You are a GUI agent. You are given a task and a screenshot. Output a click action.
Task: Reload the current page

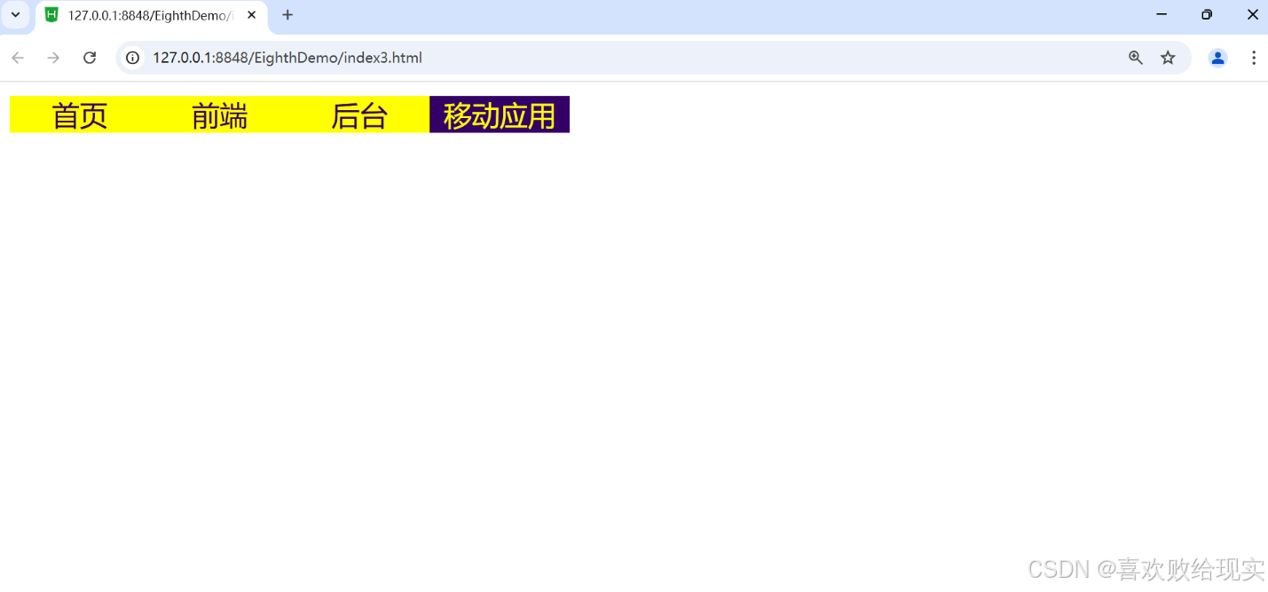90,58
